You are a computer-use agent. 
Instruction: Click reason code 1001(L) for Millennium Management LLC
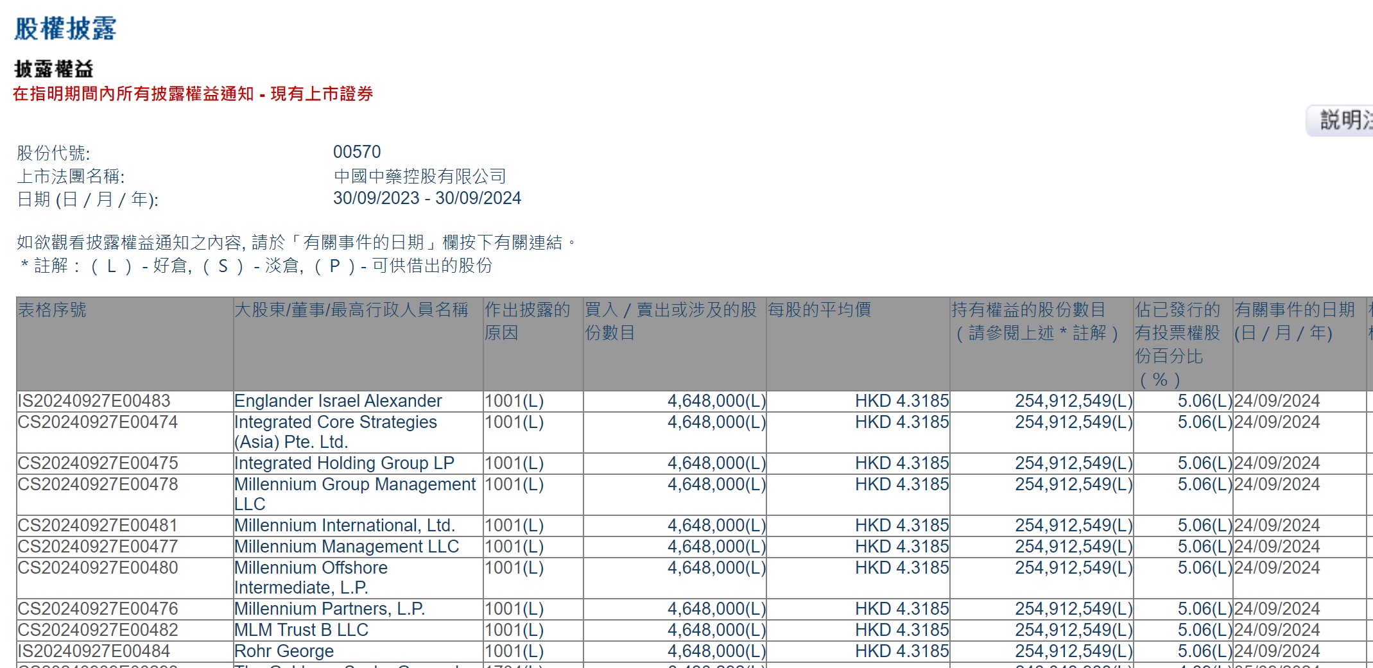pyautogui.click(x=514, y=547)
